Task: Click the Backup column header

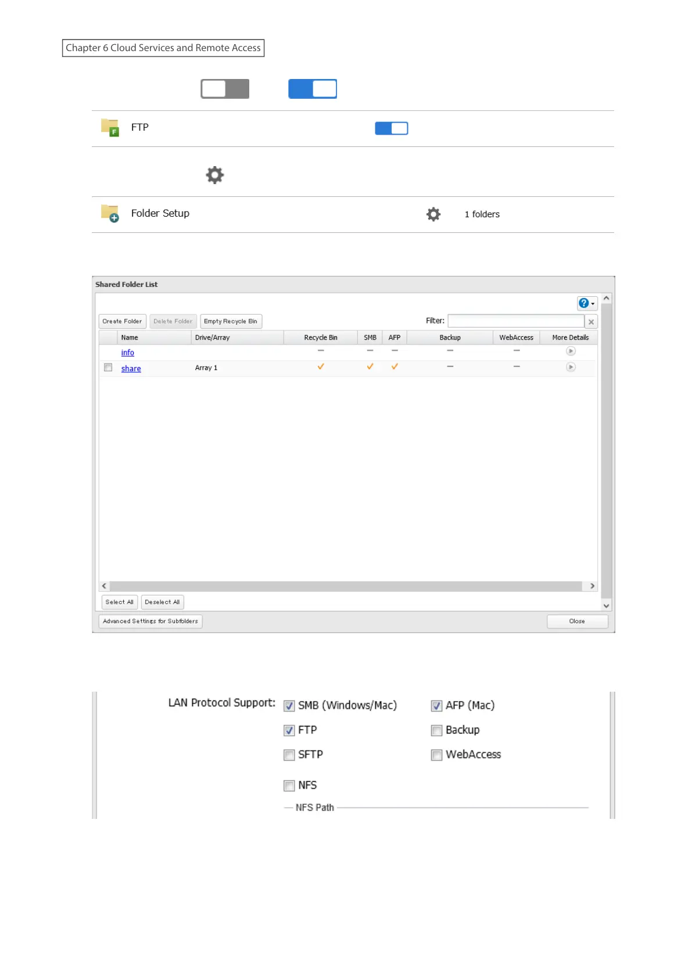Action: (450, 337)
